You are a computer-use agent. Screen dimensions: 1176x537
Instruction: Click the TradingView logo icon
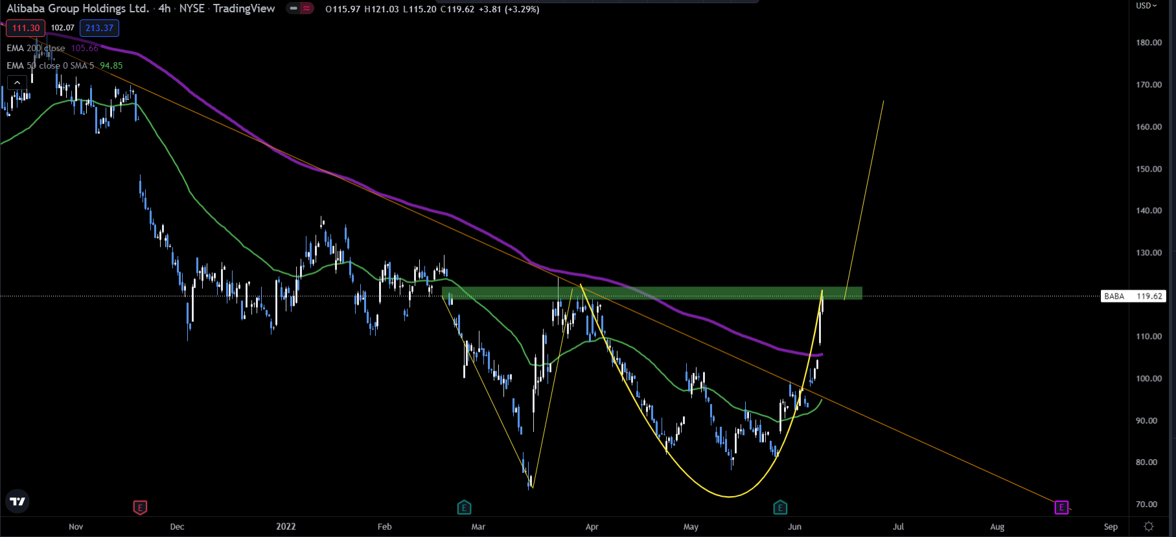click(x=17, y=501)
